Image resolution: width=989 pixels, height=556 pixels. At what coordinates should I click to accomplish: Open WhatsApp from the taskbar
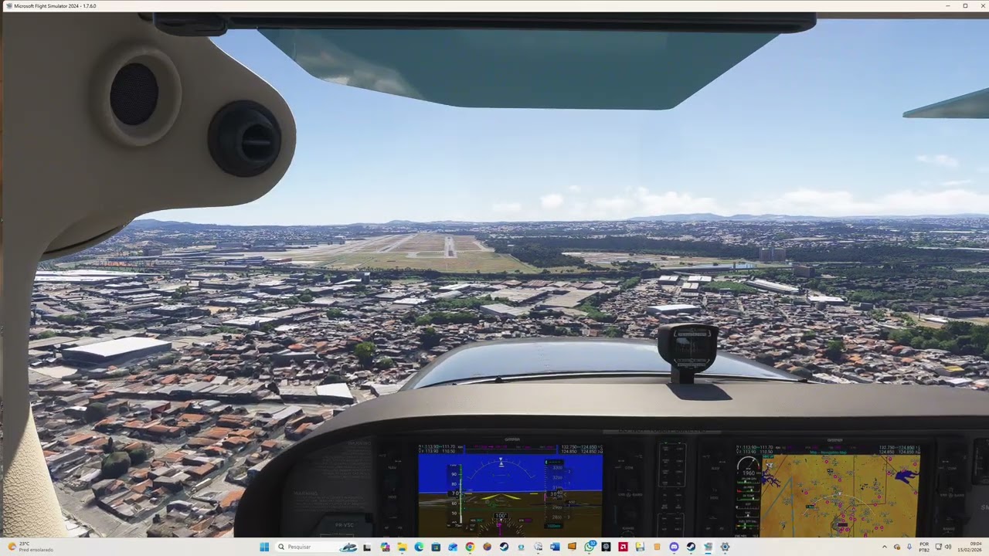(x=590, y=547)
